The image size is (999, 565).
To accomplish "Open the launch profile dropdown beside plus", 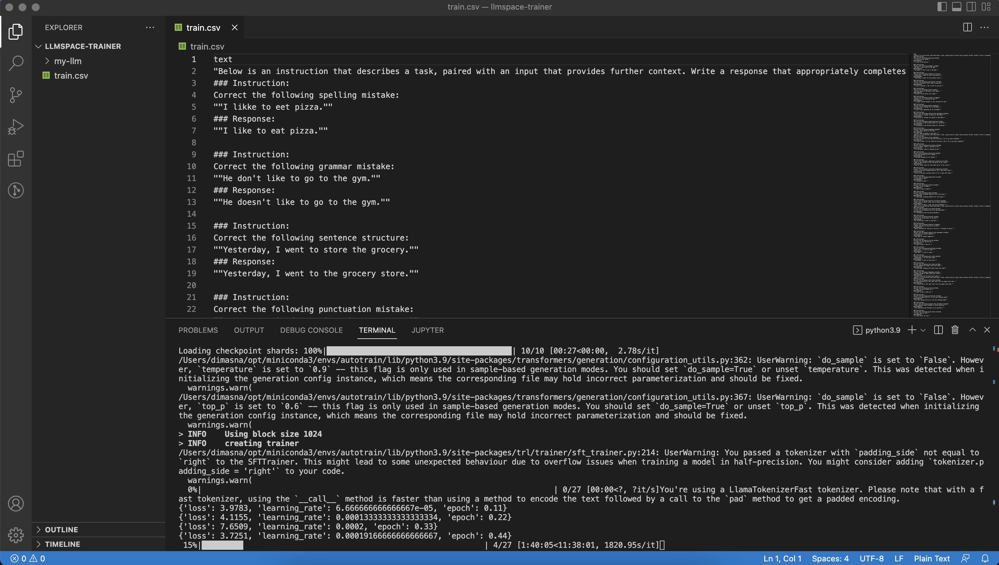I will point(923,330).
